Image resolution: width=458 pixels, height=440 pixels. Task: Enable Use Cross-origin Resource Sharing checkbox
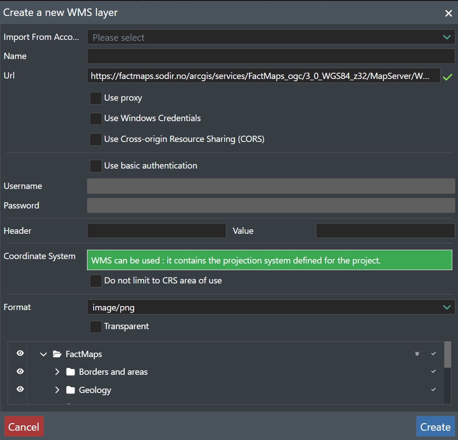pos(95,139)
